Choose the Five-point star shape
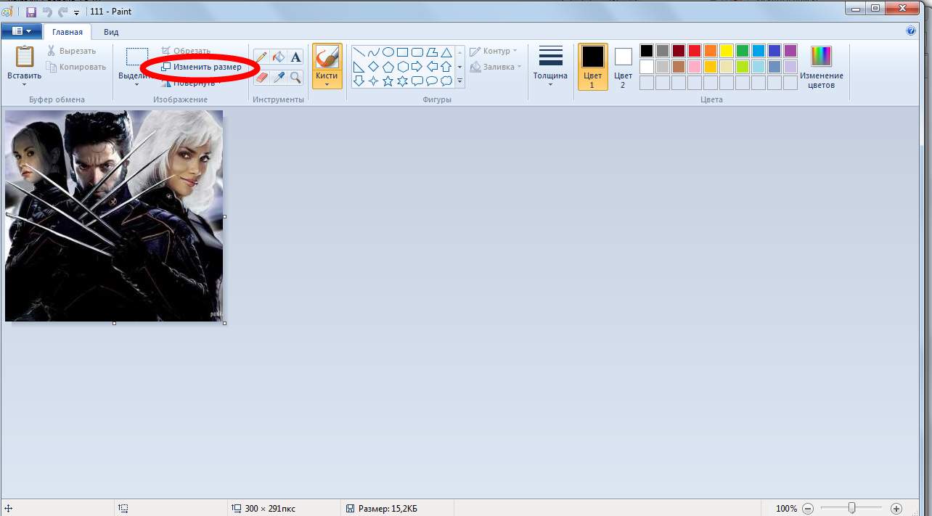Viewport: 932px width, 516px height. 388,81
